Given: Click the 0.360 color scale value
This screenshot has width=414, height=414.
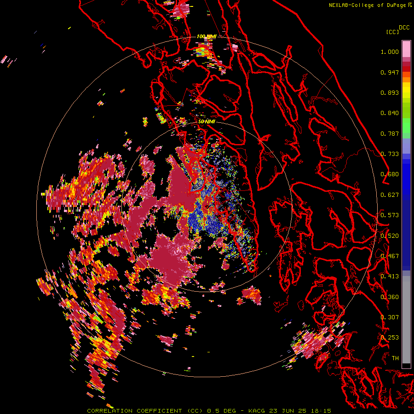Looking at the screenshot, I should pyautogui.click(x=390, y=297).
